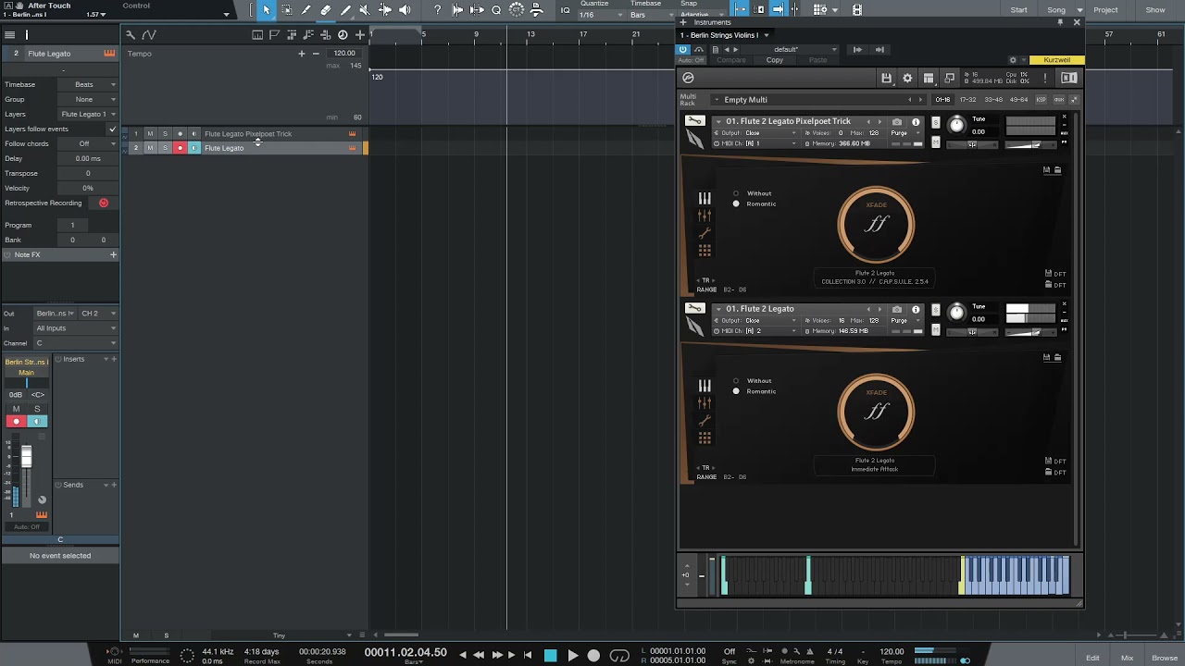This screenshot has height=666, width=1185.
Task: Toggle Layers follow events checkbox
Action: [x=112, y=129]
